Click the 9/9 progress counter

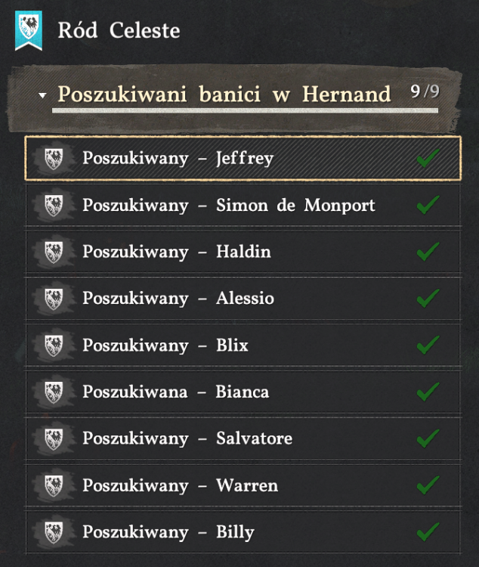pyautogui.click(x=425, y=91)
